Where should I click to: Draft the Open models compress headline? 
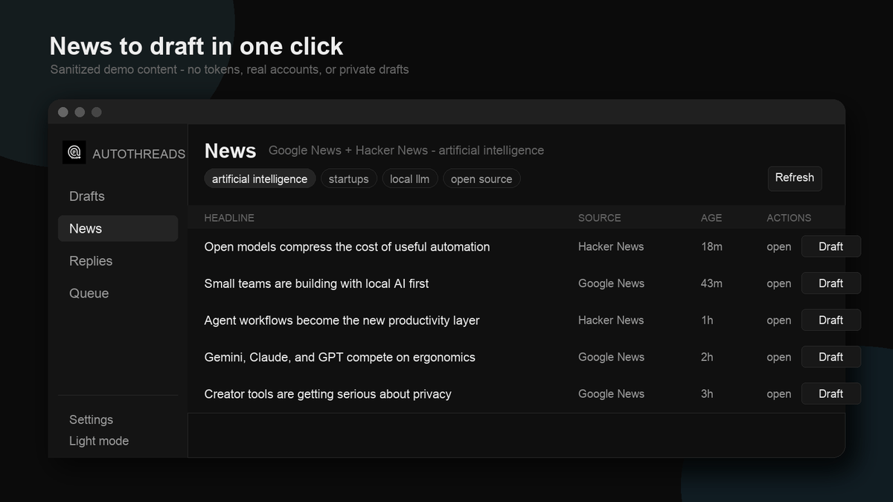pyautogui.click(x=830, y=246)
